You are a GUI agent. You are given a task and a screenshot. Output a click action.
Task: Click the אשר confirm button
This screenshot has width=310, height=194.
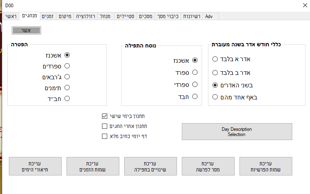coord(27,30)
